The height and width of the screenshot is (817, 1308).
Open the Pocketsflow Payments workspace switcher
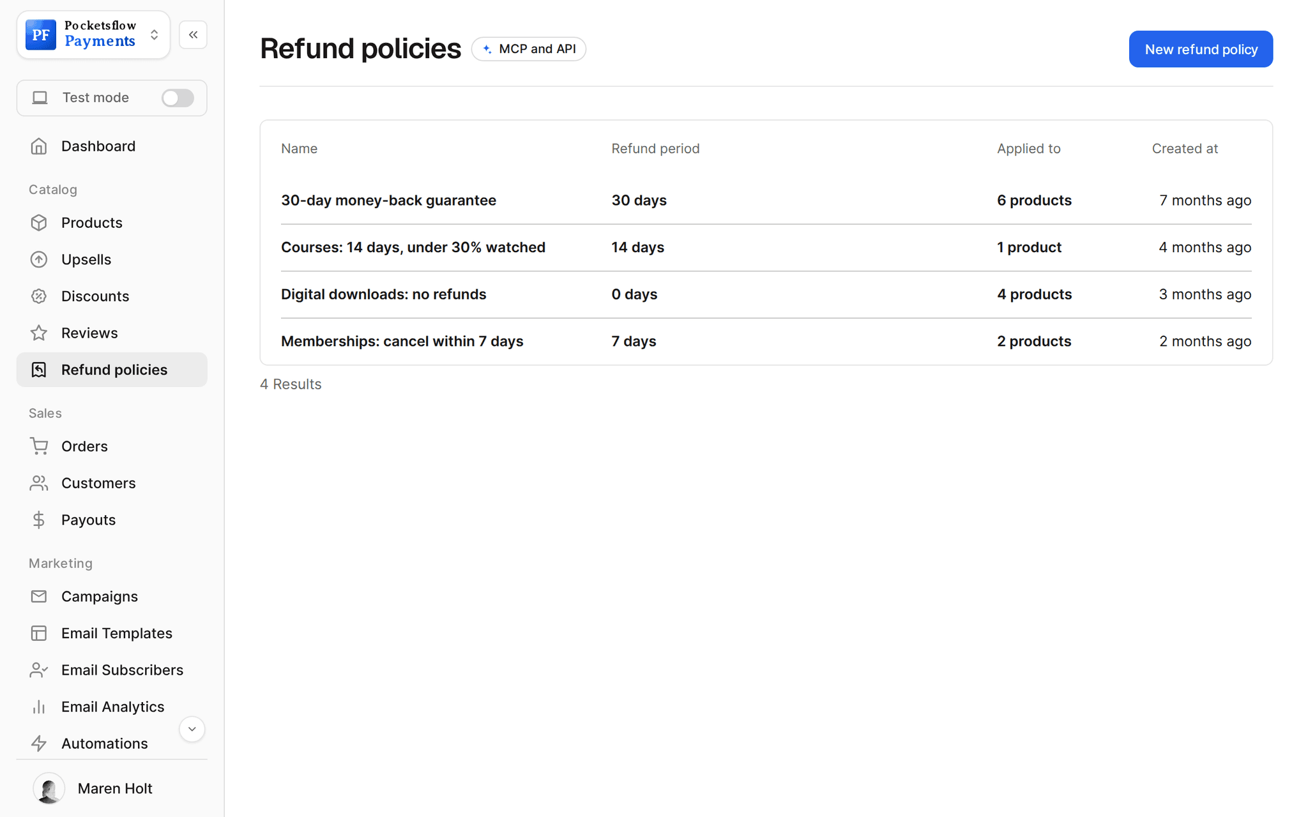pyautogui.click(x=93, y=34)
